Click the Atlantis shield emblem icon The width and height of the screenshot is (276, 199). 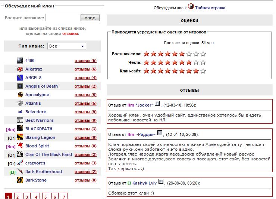click(x=20, y=103)
